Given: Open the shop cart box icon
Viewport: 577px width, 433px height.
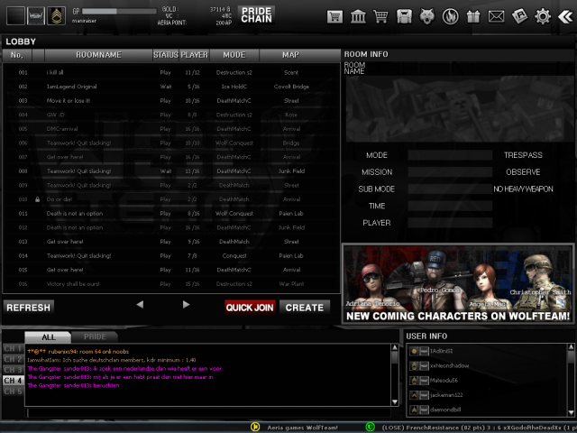Looking at the screenshot, I should [x=334, y=16].
